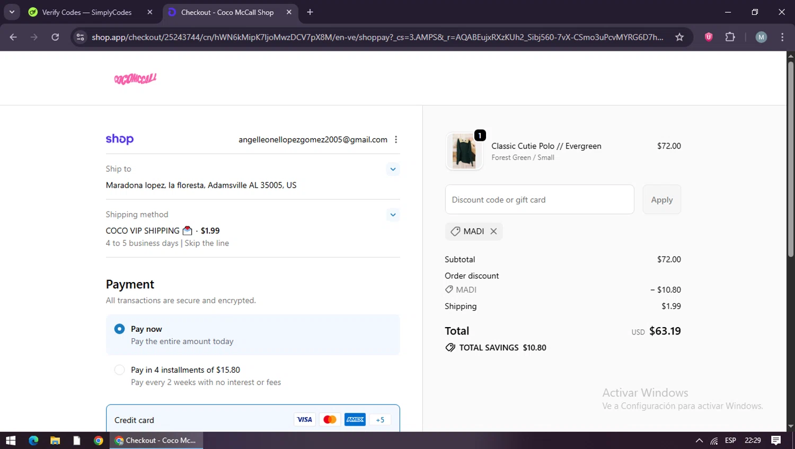Remove the MADI discount code tag
The height and width of the screenshot is (449, 795).
pos(493,231)
